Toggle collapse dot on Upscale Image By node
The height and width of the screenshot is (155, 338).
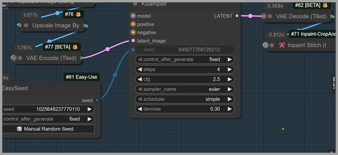[26, 25]
